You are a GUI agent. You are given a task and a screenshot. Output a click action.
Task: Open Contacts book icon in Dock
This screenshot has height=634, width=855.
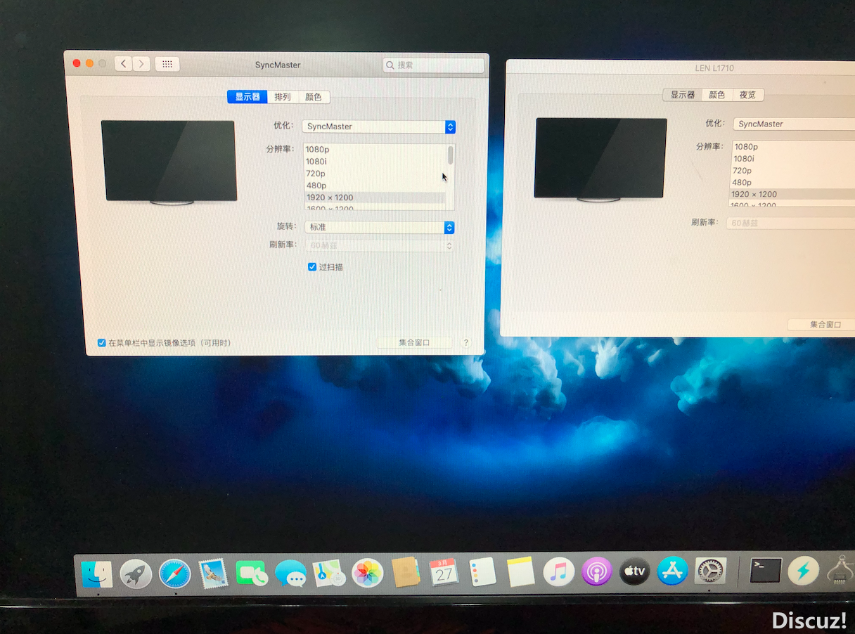[406, 572]
